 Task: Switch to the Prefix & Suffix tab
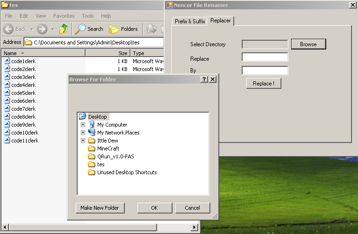pyautogui.click(x=189, y=21)
